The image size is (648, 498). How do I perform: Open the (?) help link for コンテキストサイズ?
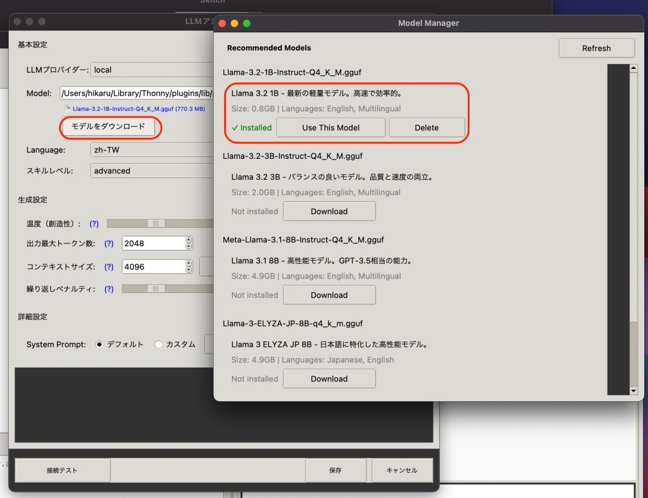(109, 267)
